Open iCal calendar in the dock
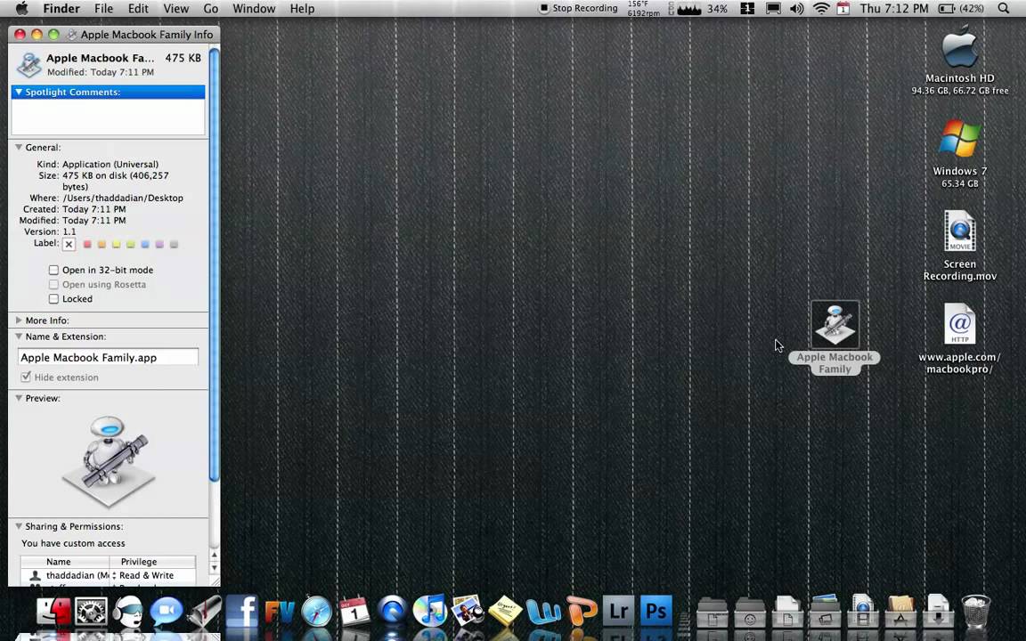 (x=354, y=612)
